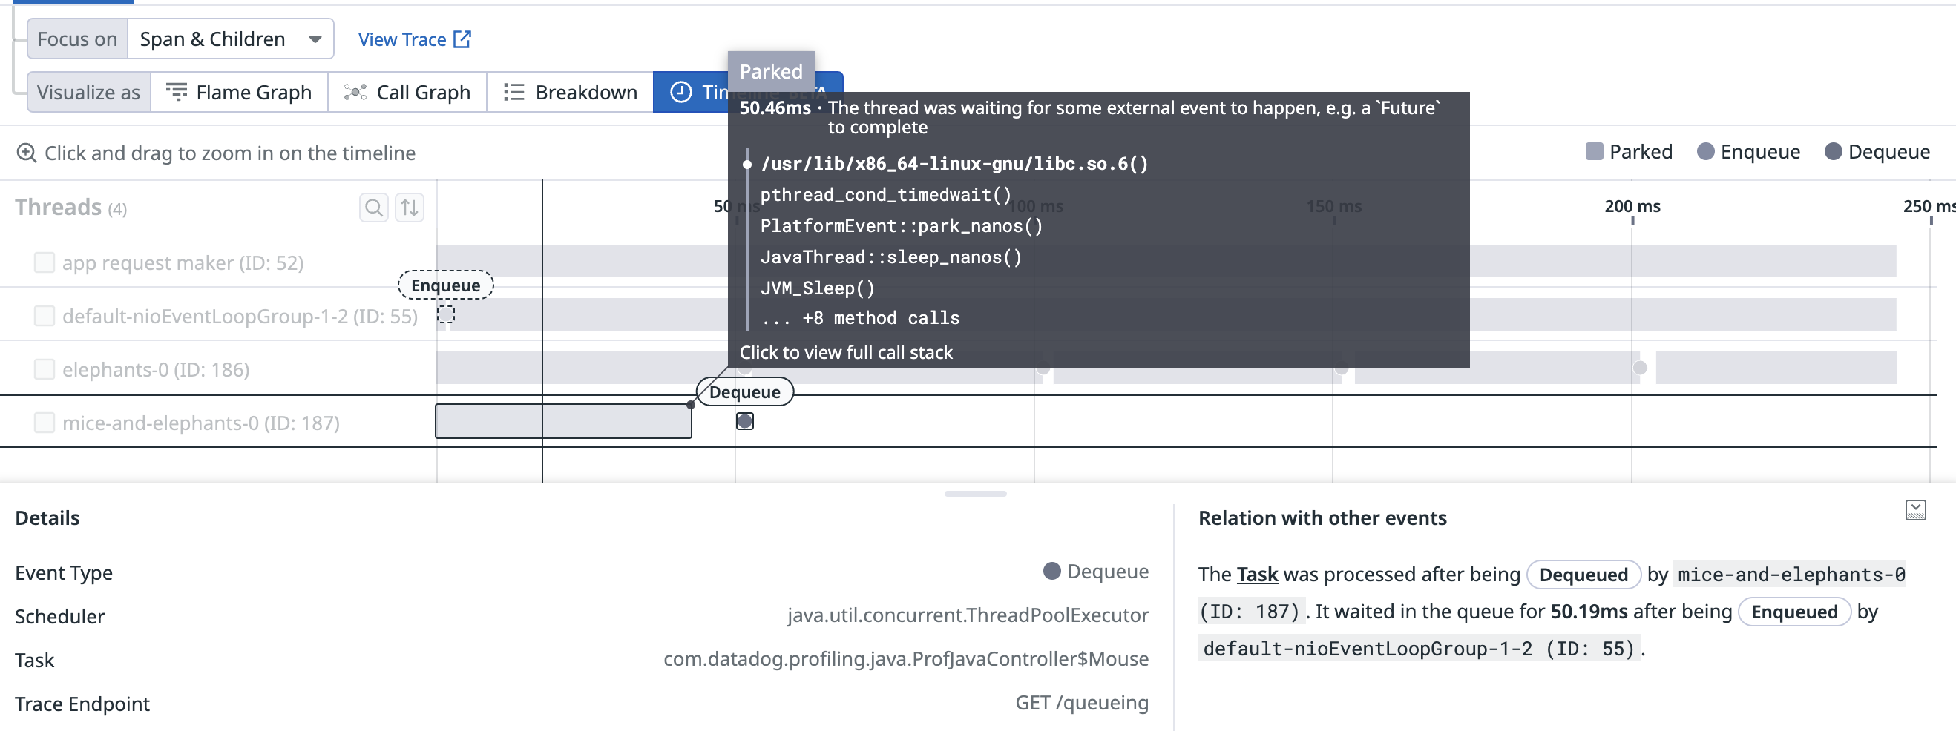The height and width of the screenshot is (731, 1956).
Task: Click the clock icon on the Timeline tab
Action: tap(681, 92)
